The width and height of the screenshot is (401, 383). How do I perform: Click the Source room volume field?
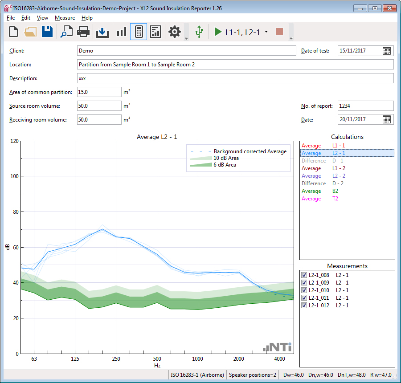(x=99, y=106)
